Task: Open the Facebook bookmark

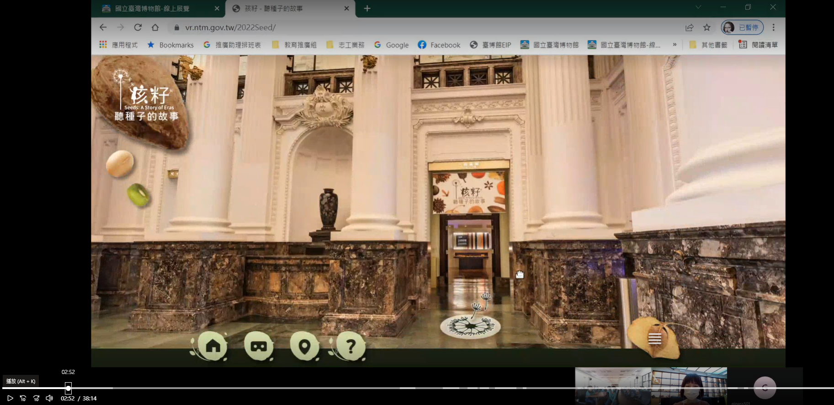Action: [439, 45]
